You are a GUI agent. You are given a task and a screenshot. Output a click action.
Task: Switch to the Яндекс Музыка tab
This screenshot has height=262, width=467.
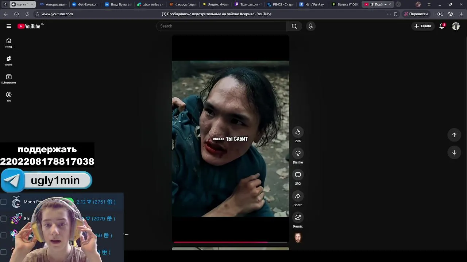tap(216, 4)
